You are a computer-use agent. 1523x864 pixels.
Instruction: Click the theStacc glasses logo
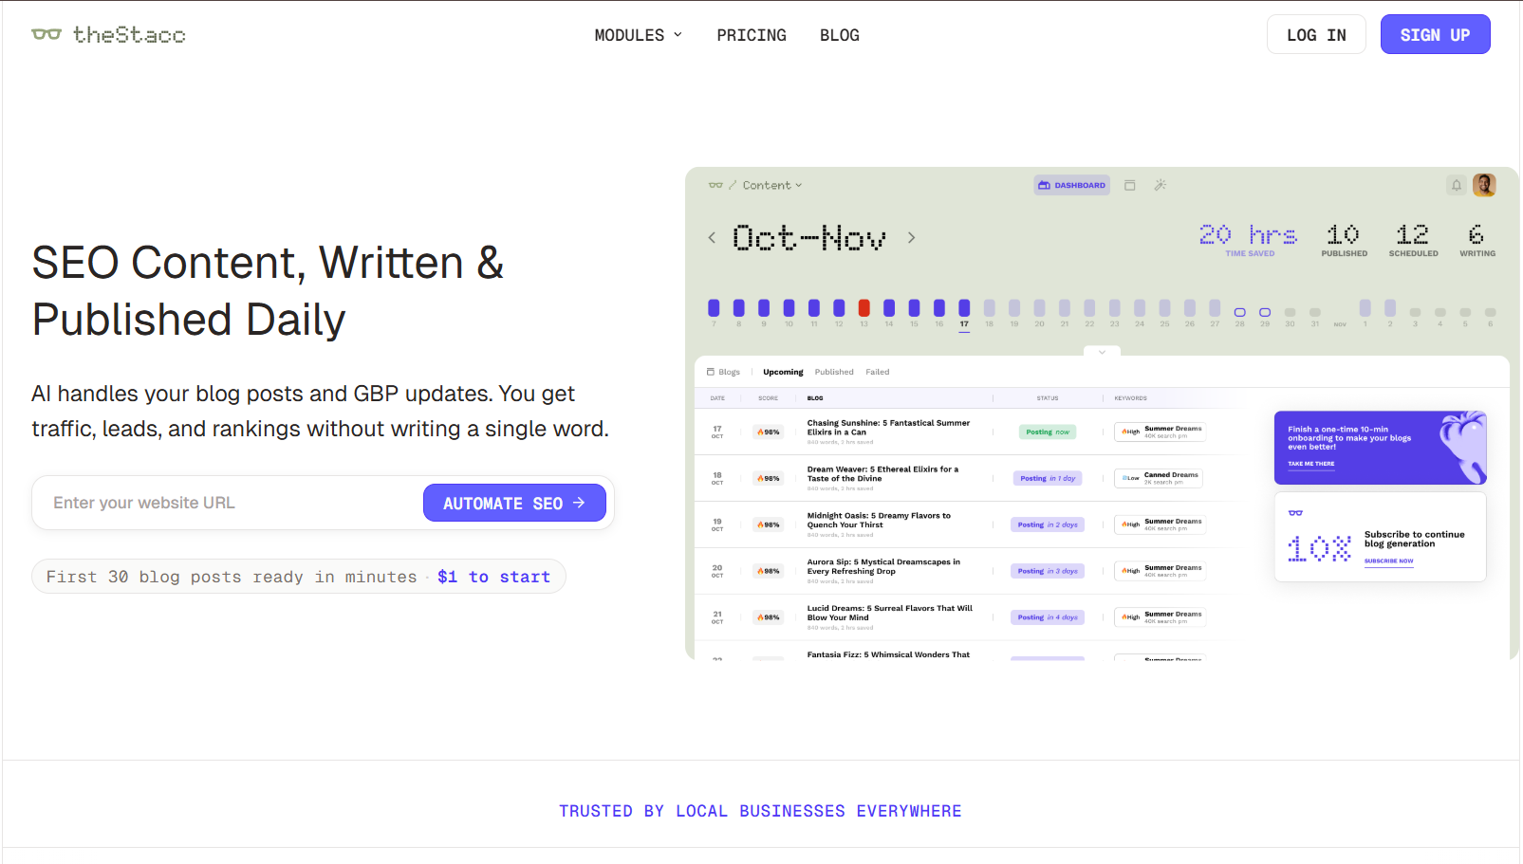(x=46, y=34)
